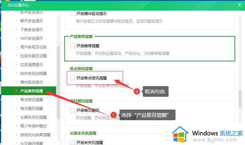Click the 360设置中心 title text
Screen dimensions: 245x145
coord(19,5)
